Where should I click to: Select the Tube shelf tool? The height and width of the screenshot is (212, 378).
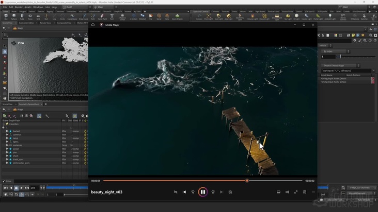click(22, 16)
